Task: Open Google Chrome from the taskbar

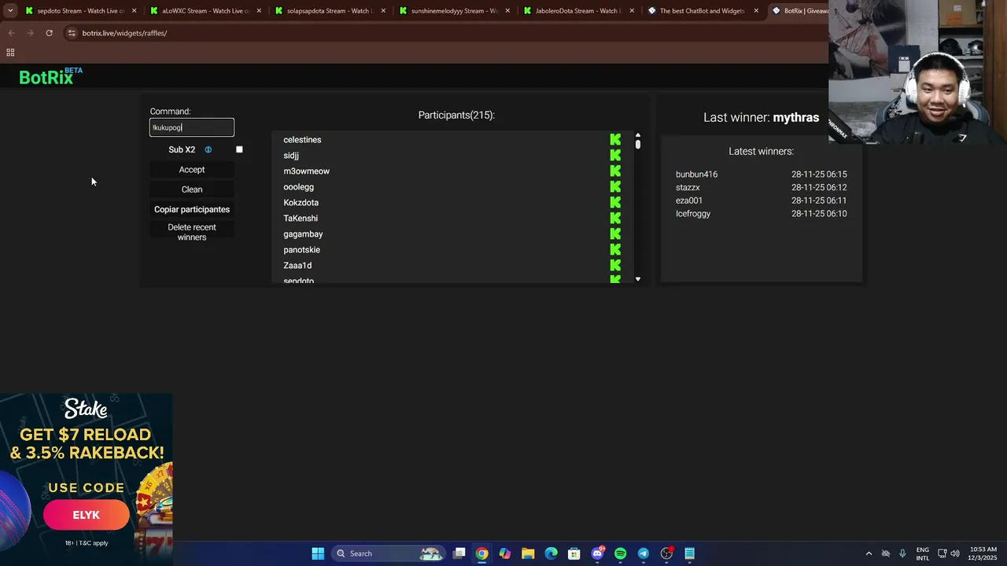Action: pos(481,553)
